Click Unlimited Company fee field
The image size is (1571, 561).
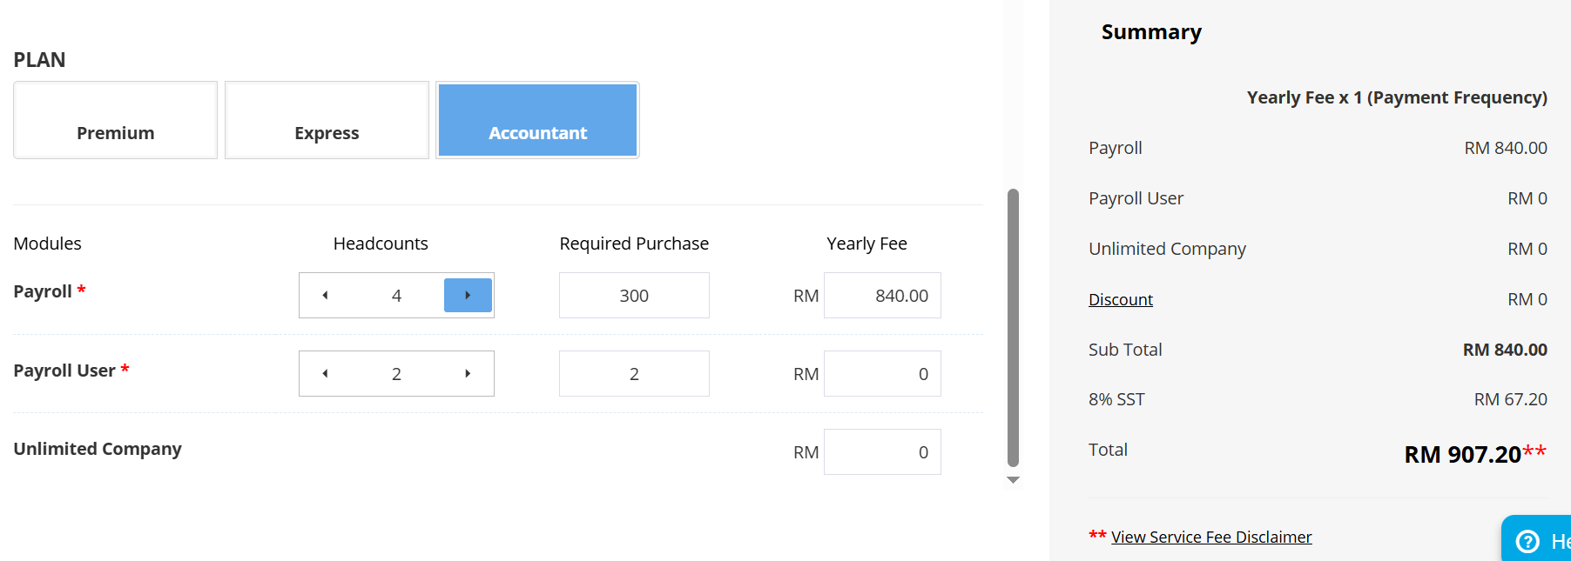tap(881, 452)
